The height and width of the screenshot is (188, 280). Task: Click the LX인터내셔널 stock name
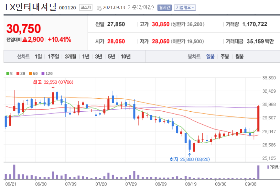tap(31, 7)
